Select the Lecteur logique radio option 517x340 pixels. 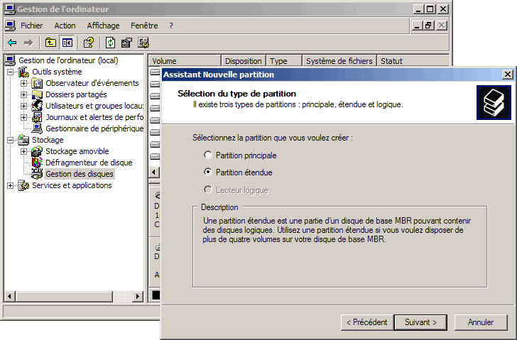click(x=207, y=190)
